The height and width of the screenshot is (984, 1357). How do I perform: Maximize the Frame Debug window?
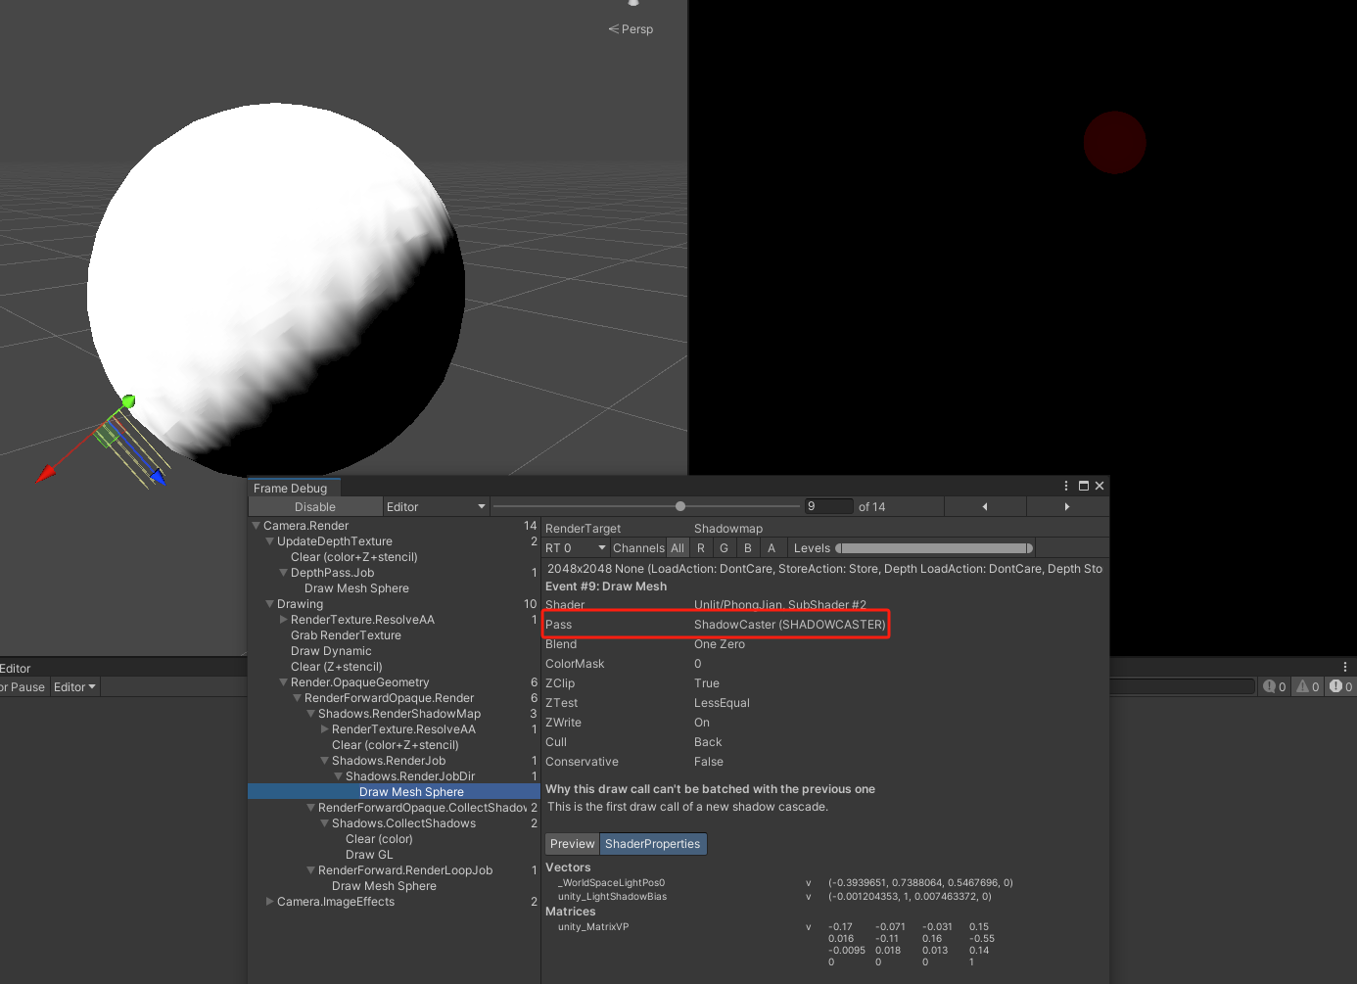(x=1084, y=486)
